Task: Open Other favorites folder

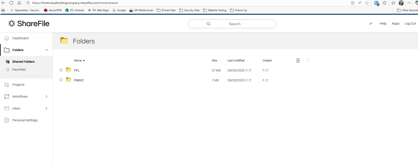Action: click(407, 10)
